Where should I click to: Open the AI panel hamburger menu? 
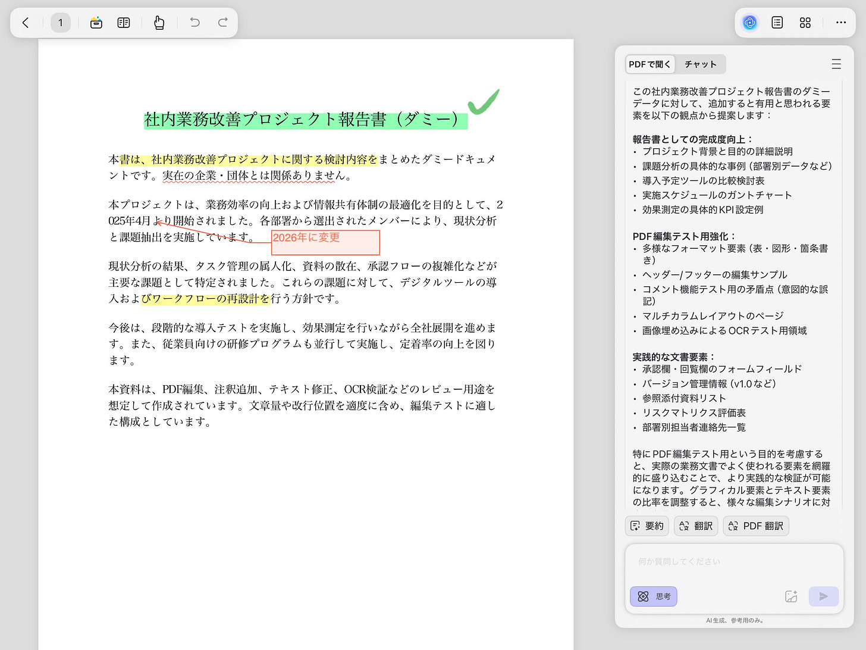pos(836,64)
